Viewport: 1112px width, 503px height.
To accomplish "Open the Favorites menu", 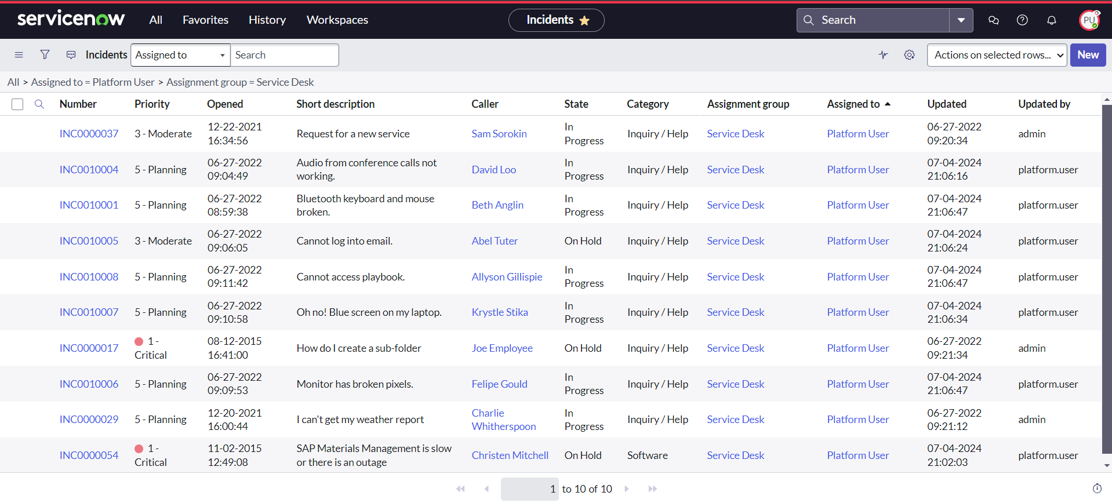I will (205, 20).
